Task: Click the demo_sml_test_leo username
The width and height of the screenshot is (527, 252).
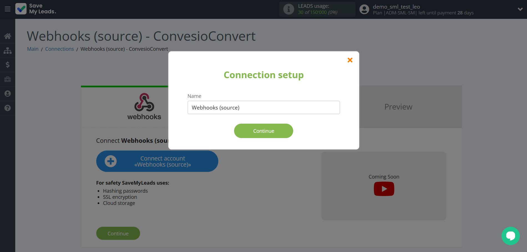Action: (396, 7)
